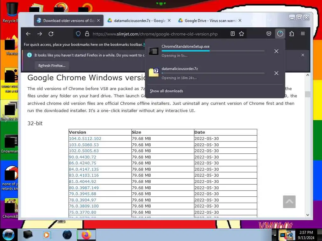Switch to Google Drive Virus scan warning tab
The image size is (322, 241).
[210, 20]
